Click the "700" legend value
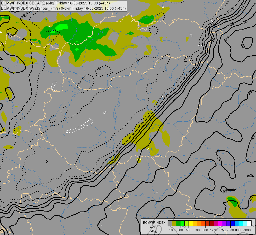Screen dimensions: 256x235 coord(197,230)
